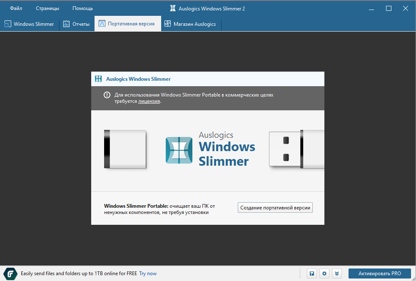The height and width of the screenshot is (281, 416).
Task: Click the 1TB file sending promo text
Action: click(79, 274)
